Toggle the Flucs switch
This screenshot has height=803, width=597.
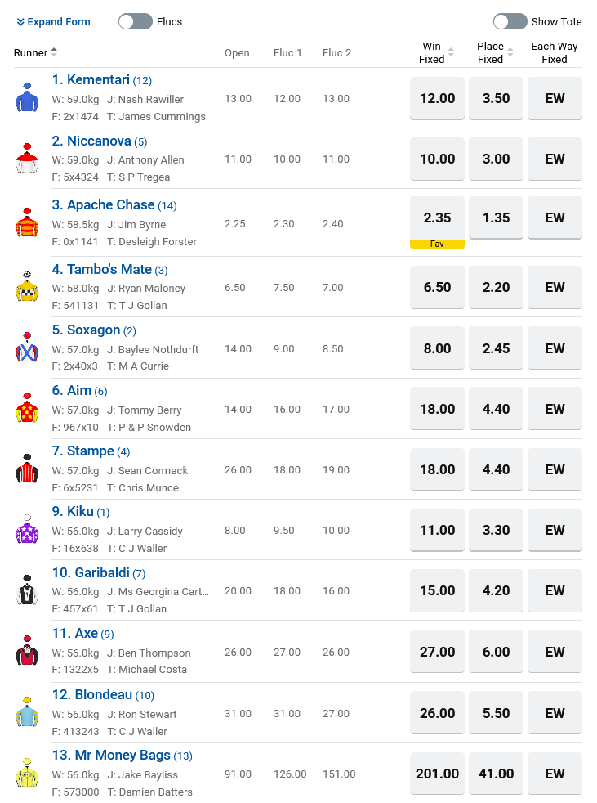tap(136, 22)
